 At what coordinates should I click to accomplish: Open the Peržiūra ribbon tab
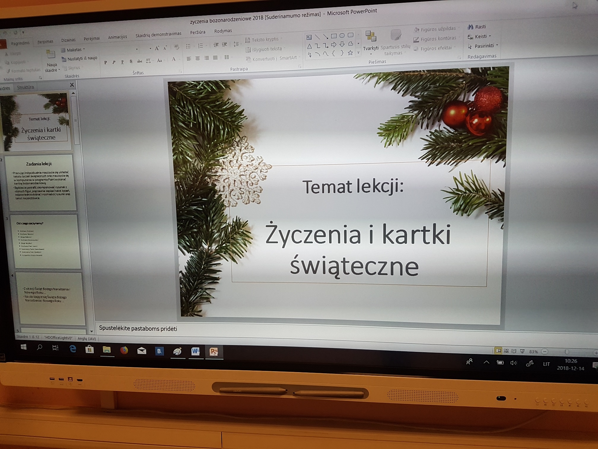click(198, 32)
